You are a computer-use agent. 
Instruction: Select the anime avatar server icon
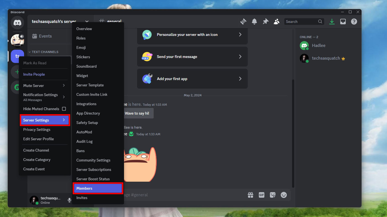tap(17, 40)
